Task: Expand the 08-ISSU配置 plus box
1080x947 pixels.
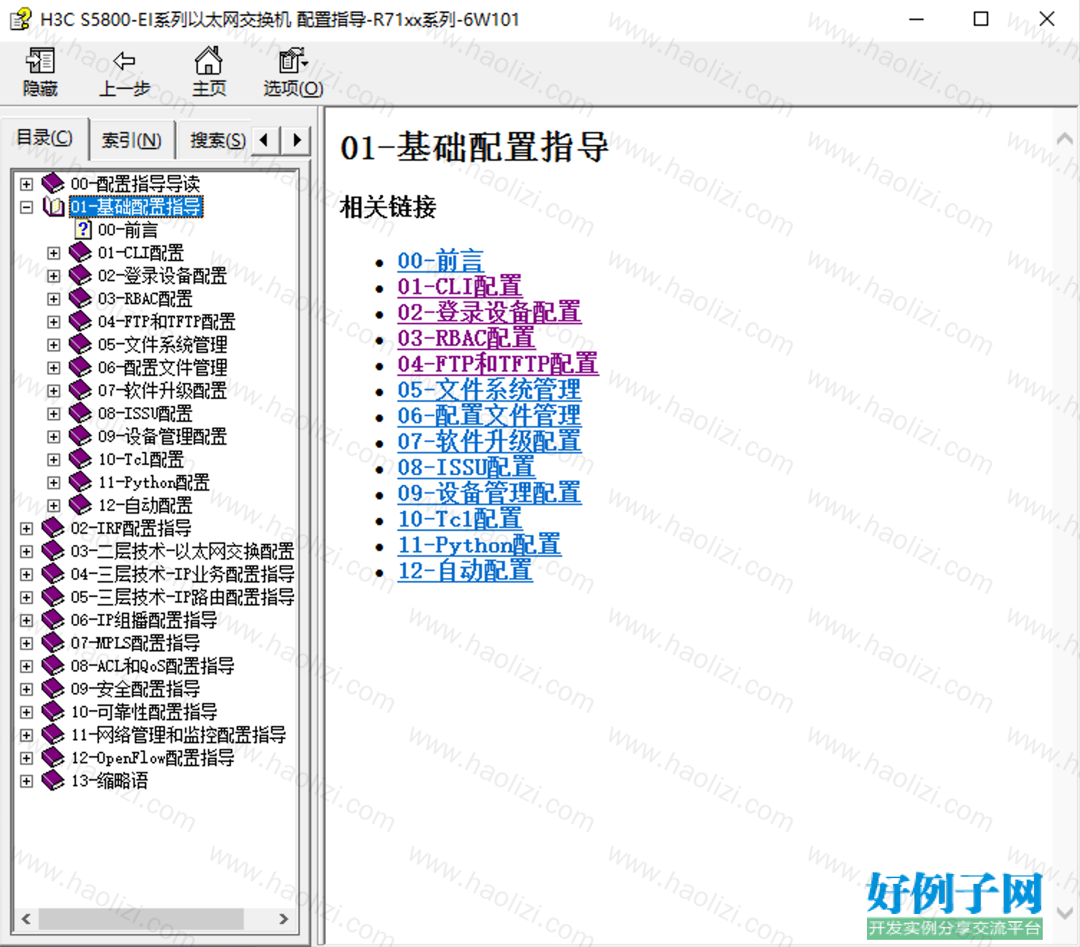Action: pos(54,414)
